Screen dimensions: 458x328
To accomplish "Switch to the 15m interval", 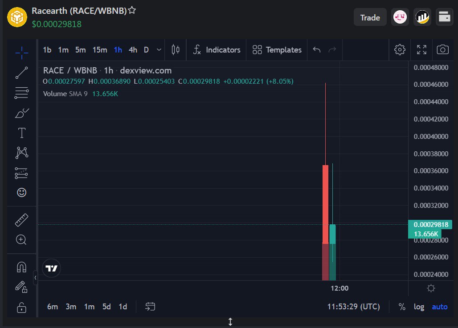I will tap(100, 50).
